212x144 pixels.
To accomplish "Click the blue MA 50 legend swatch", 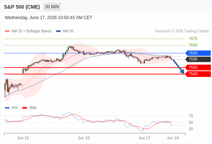I will [58, 31].
